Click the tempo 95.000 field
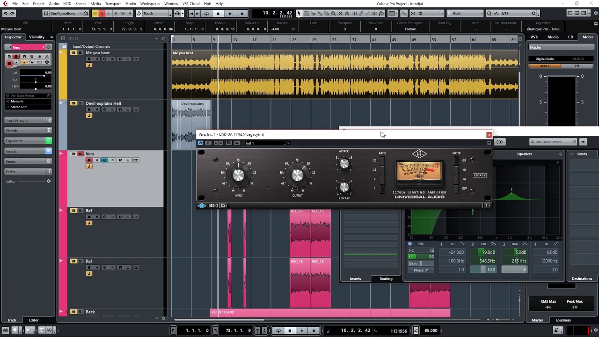This screenshot has width=599, height=337. pyautogui.click(x=431, y=330)
